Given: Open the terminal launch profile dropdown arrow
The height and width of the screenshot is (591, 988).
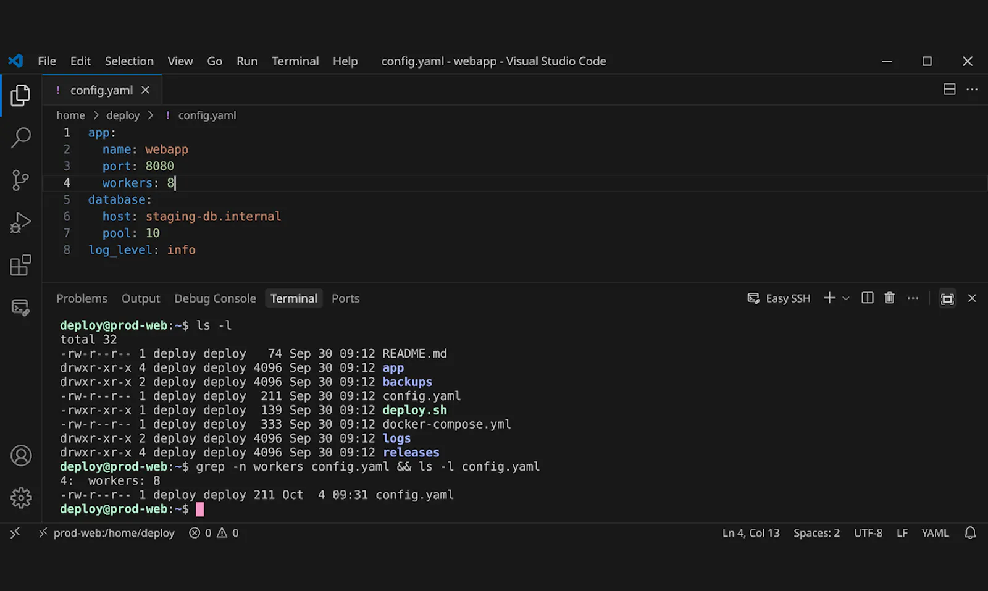Looking at the screenshot, I should [846, 298].
